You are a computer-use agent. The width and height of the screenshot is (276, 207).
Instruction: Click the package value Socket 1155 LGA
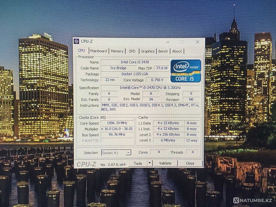pyautogui.click(x=135, y=74)
